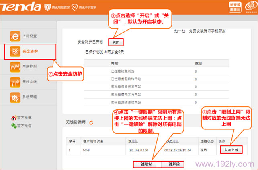The image size is (258, 170).
Task: Click the 客户端标识名 t-8-9 cell
Action: pos(86,150)
